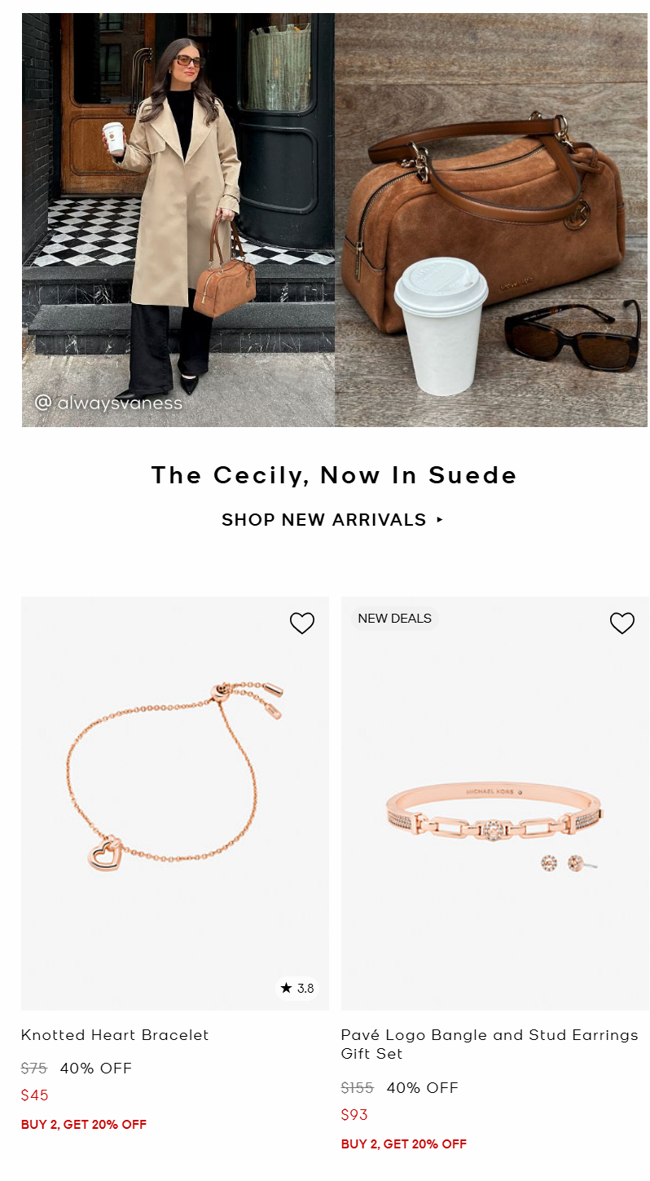Click the rose gold heart charm on the bracelet
The height and width of the screenshot is (1181, 650).
[104, 853]
